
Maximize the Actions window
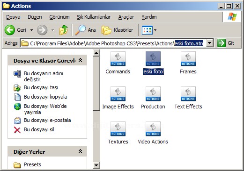(x=229, y=6)
